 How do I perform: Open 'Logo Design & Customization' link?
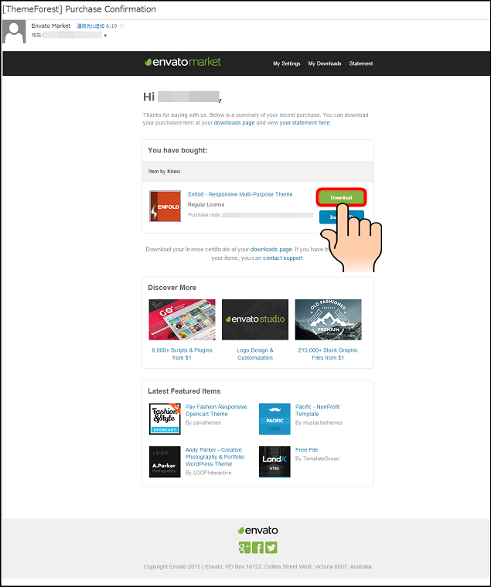[x=255, y=353]
